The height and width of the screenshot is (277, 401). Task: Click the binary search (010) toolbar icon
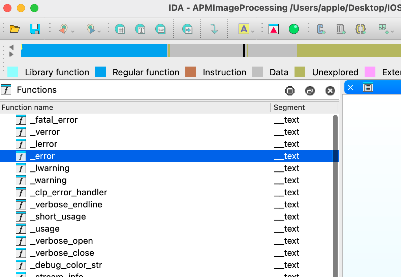coord(160,29)
